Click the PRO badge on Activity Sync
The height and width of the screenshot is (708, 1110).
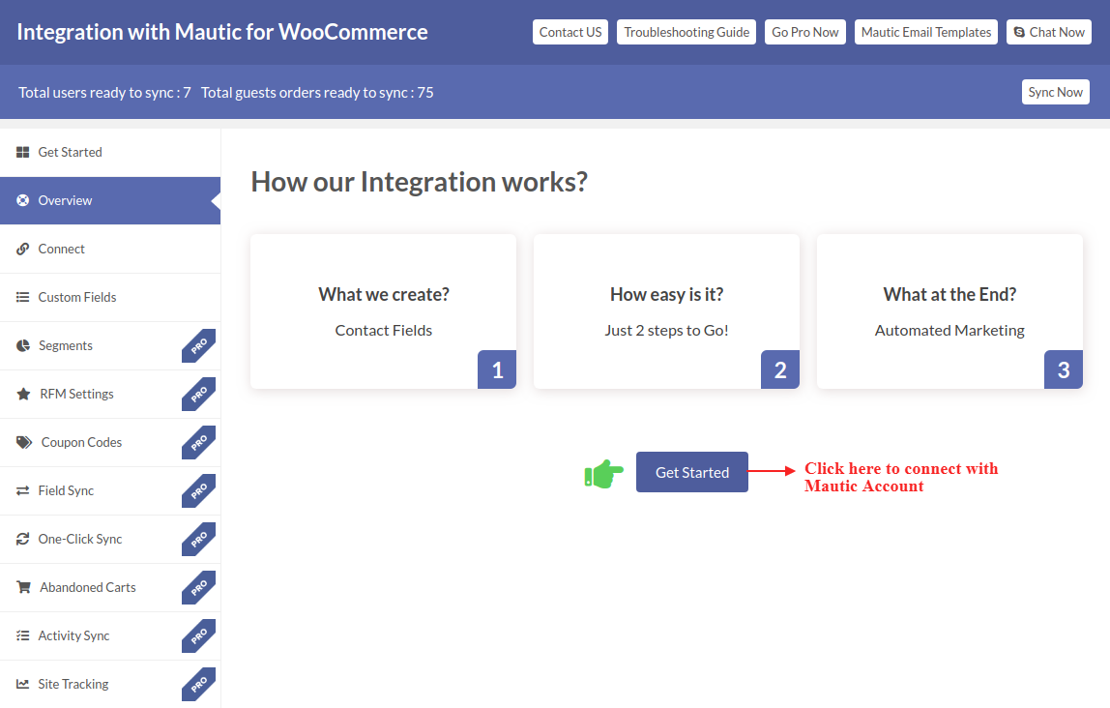tap(199, 635)
